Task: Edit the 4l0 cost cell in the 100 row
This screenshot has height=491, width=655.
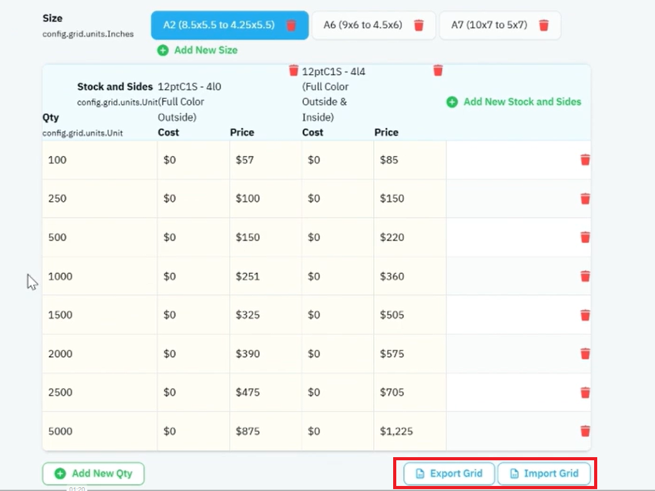Action: pyautogui.click(x=193, y=160)
